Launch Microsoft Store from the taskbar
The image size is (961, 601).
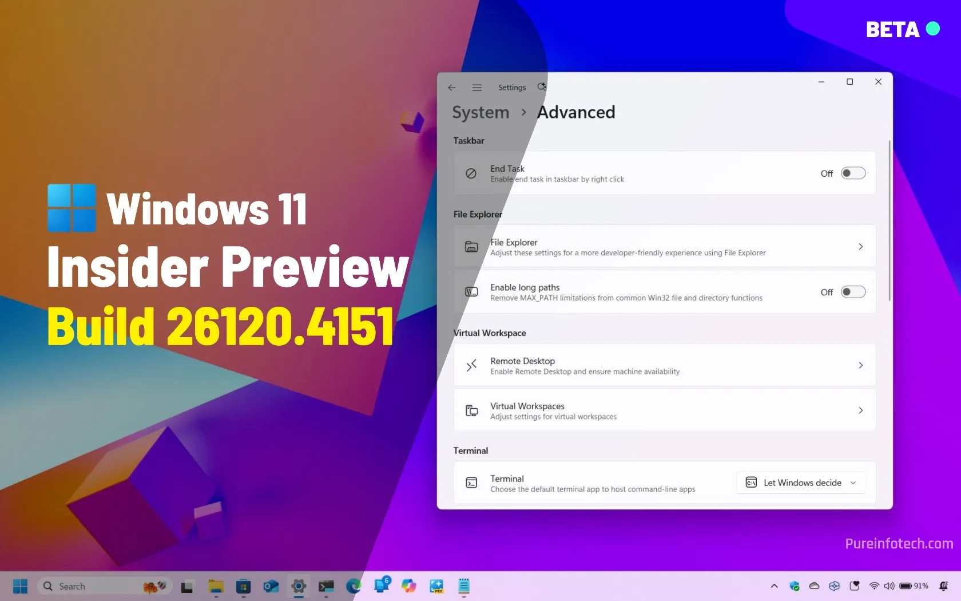(x=244, y=586)
